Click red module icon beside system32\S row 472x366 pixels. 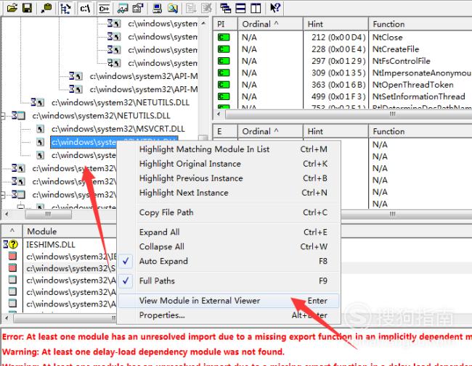pyautogui.click(x=12, y=267)
